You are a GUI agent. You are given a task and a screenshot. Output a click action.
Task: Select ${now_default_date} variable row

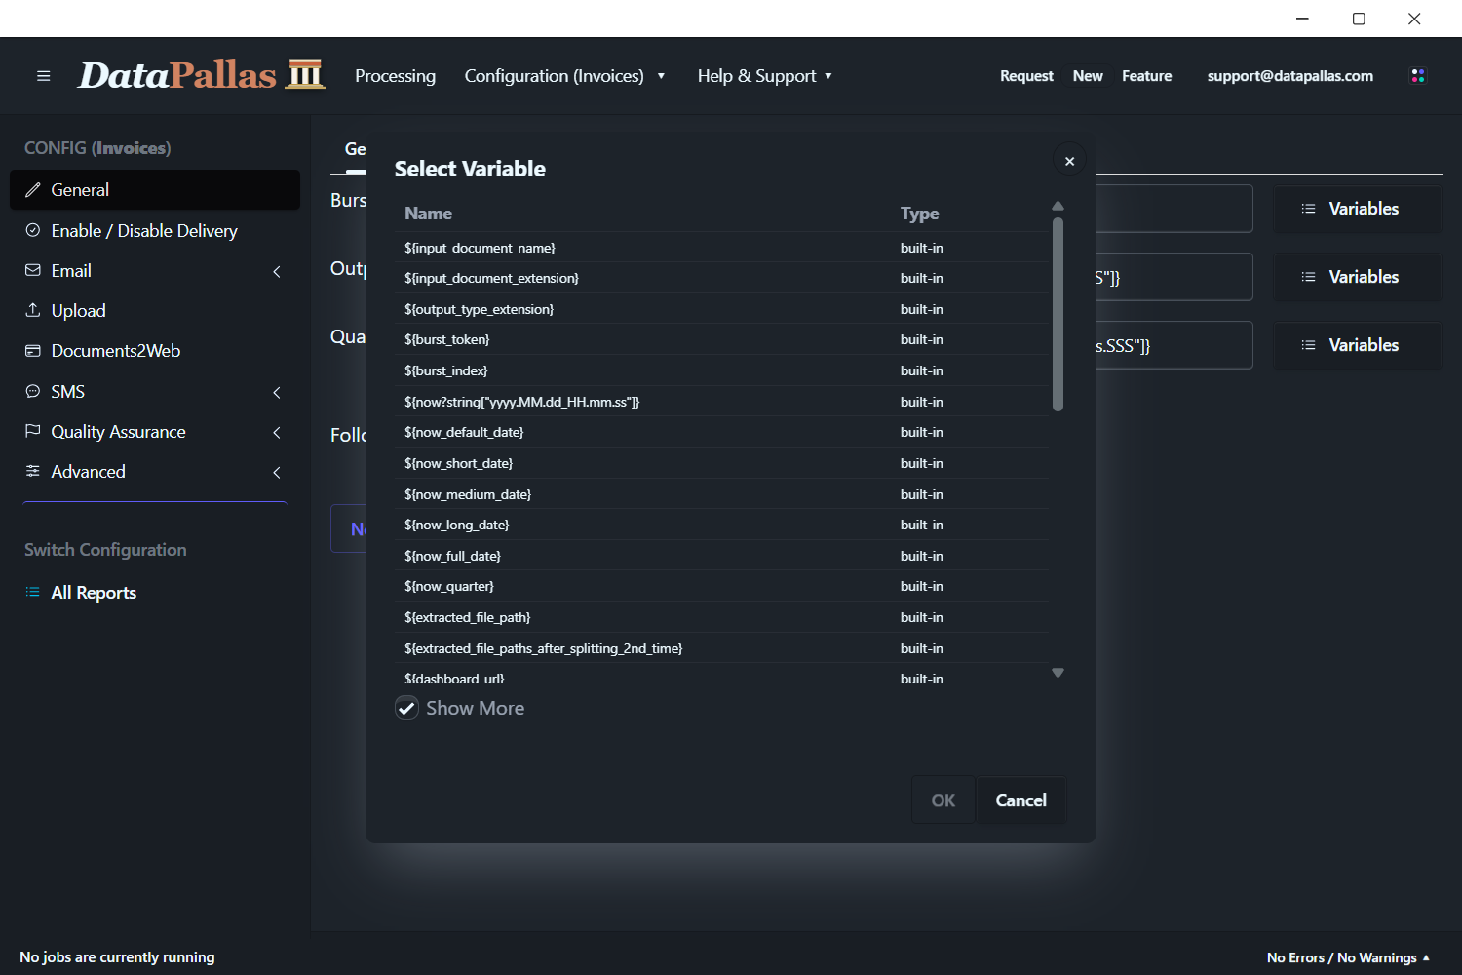tap(721, 432)
